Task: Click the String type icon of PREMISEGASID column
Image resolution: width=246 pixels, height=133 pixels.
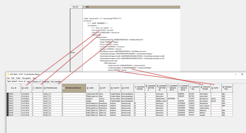Action: coord(45,88)
